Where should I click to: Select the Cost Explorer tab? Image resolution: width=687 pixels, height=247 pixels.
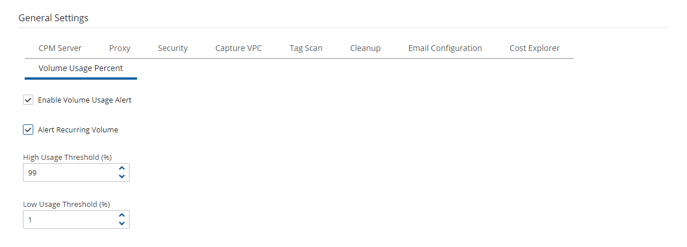point(535,48)
